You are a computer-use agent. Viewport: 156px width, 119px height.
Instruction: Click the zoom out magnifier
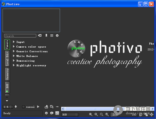click(x=96, y=114)
